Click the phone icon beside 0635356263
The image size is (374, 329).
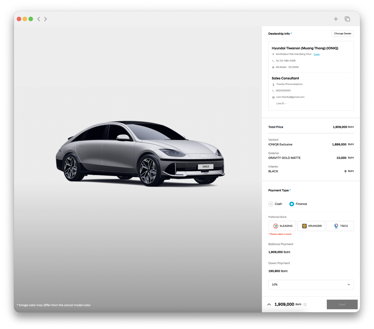coord(273,91)
